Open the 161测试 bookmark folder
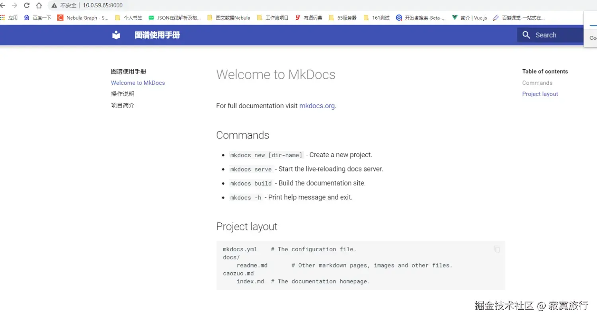Viewport: 597px width, 320px height. pyautogui.click(x=377, y=18)
